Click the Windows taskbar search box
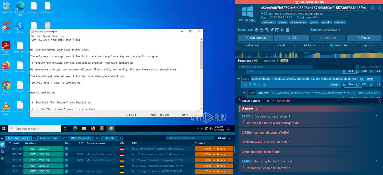The width and height of the screenshot is (383, 175). point(35,128)
